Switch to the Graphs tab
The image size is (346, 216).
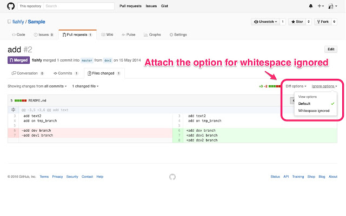(x=152, y=35)
